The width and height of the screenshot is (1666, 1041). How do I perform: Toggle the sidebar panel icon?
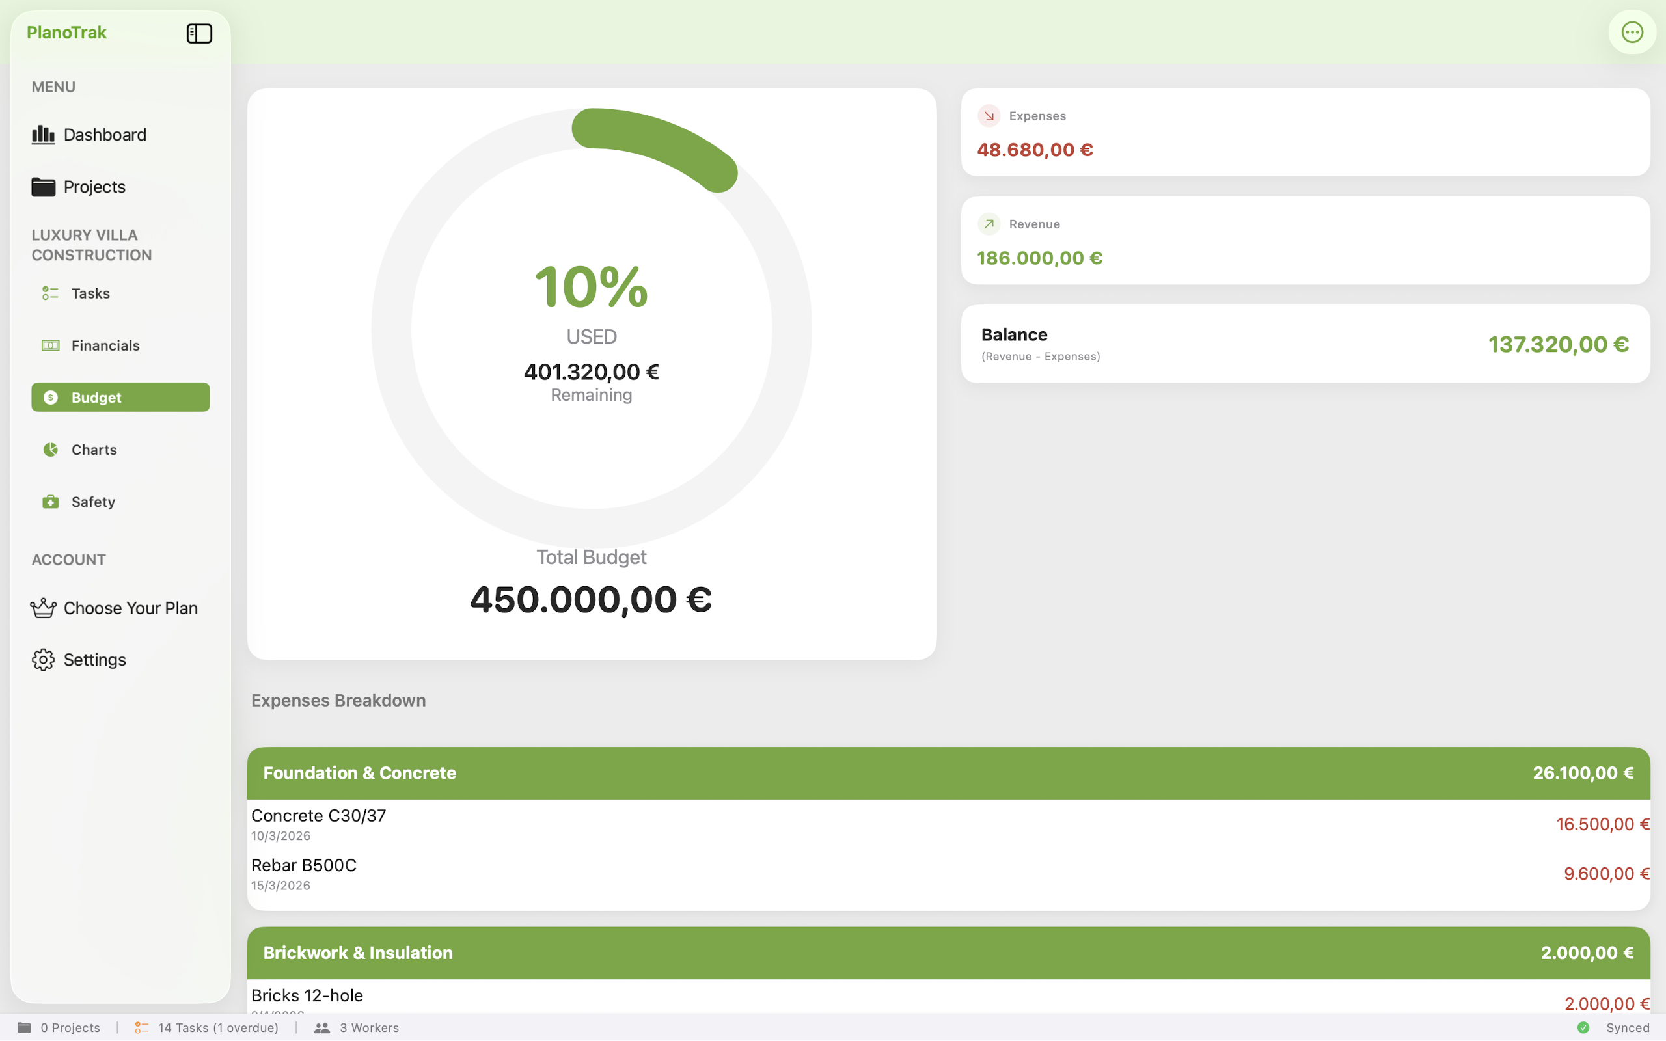coord(199,33)
